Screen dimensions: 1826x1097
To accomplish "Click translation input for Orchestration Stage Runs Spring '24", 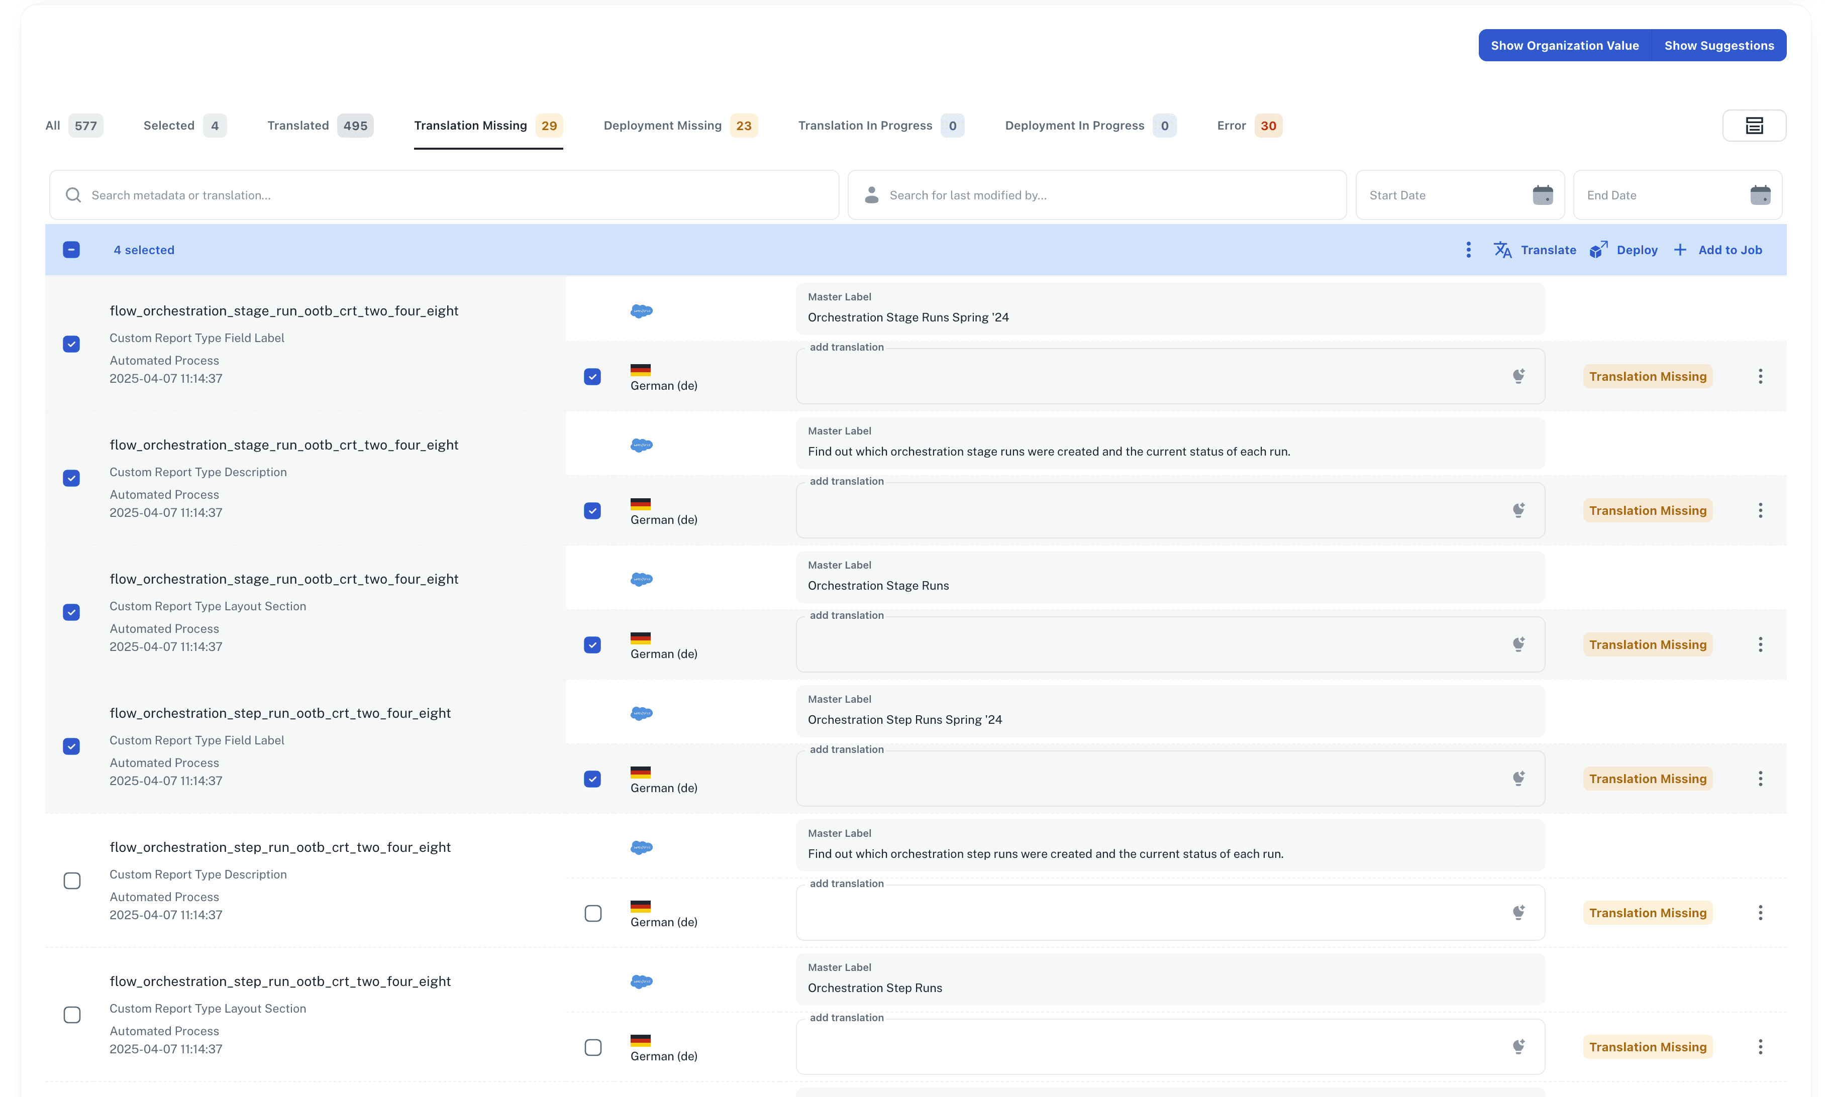I will point(1170,376).
